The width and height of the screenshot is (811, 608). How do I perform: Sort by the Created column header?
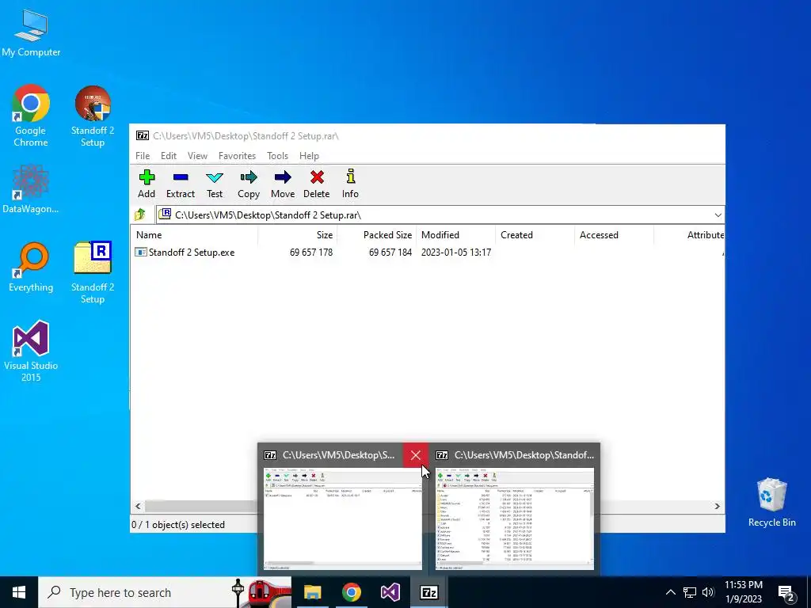point(535,234)
